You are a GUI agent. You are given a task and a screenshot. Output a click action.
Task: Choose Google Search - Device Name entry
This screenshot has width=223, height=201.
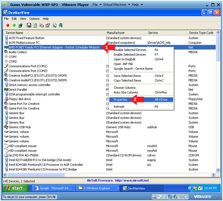click(x=141, y=69)
